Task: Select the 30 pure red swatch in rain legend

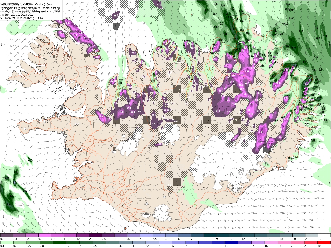Action: coord(324,242)
